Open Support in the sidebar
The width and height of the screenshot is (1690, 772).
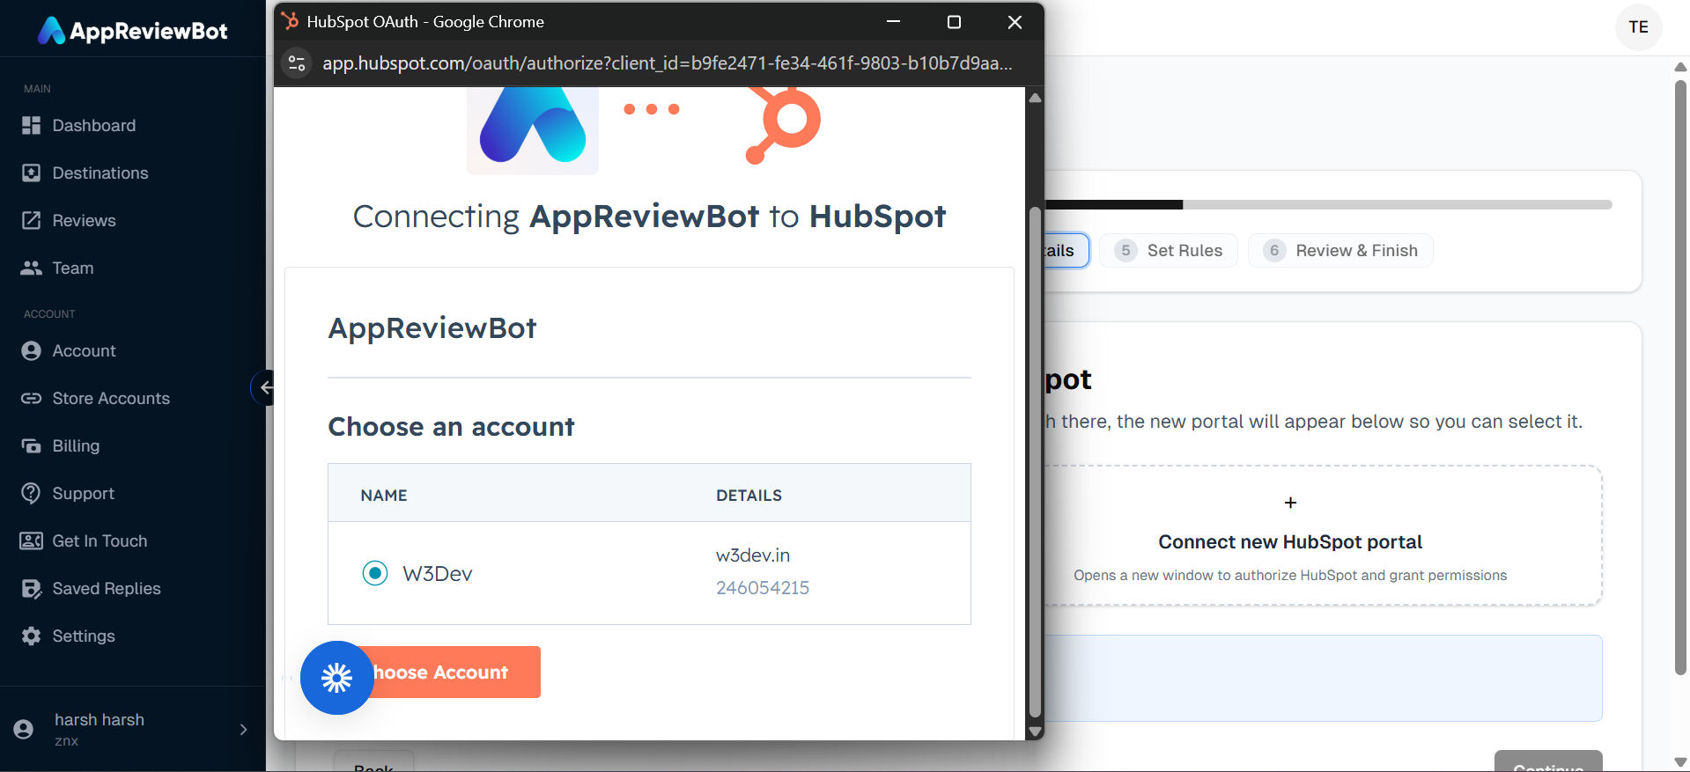pos(84,494)
